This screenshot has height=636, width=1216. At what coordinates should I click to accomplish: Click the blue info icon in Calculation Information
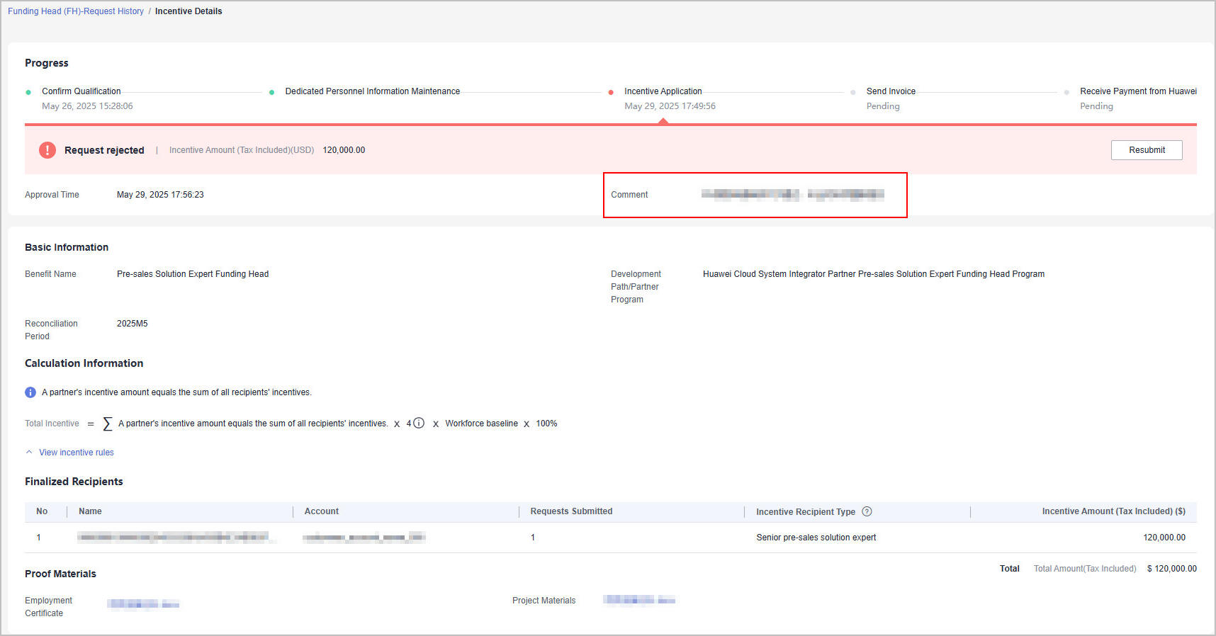30,392
